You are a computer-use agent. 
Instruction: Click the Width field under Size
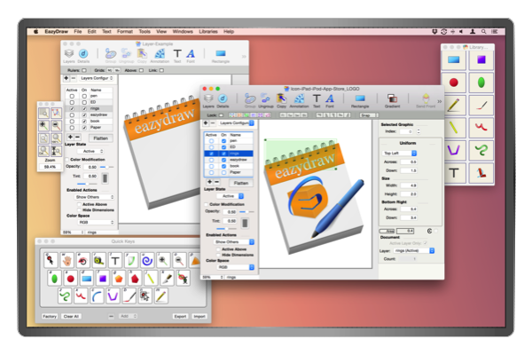[409, 185]
